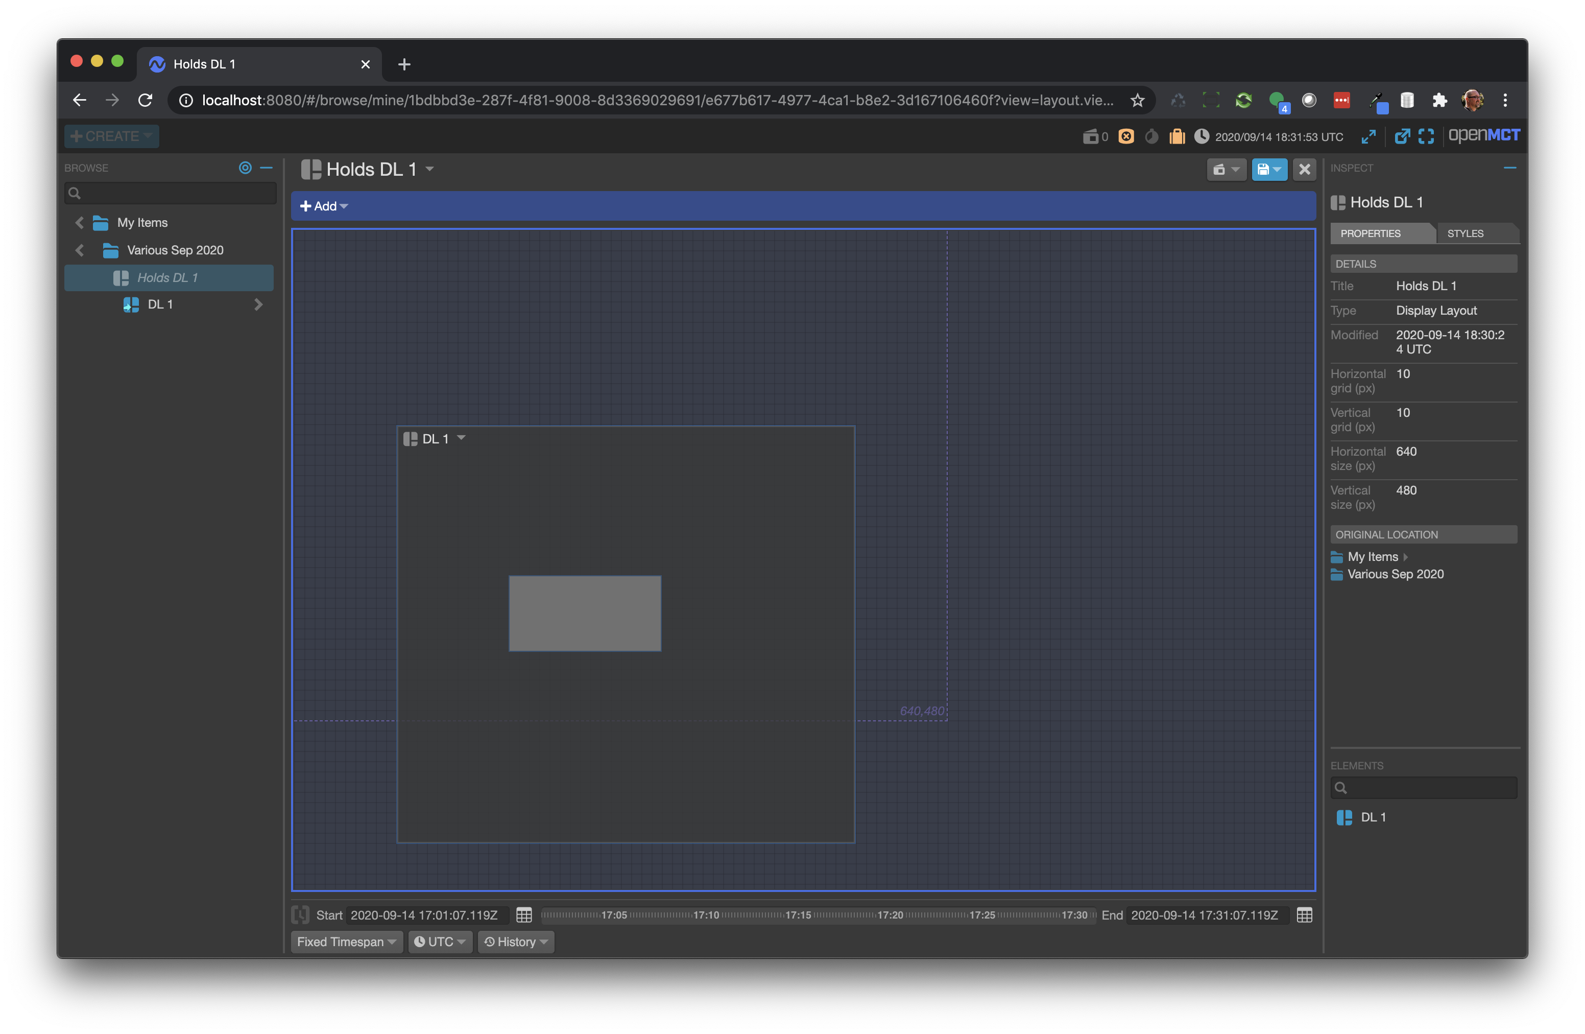Image resolution: width=1585 pixels, height=1034 pixels.
Task: Enter fullscreen mode using the brackets icon
Action: (x=1427, y=136)
